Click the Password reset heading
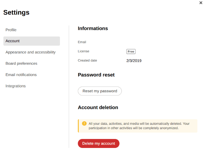The image size is (203, 150). (x=96, y=75)
